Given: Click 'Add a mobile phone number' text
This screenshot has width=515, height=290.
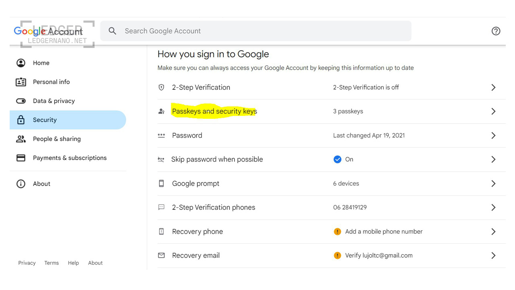Looking at the screenshot, I should (384, 232).
